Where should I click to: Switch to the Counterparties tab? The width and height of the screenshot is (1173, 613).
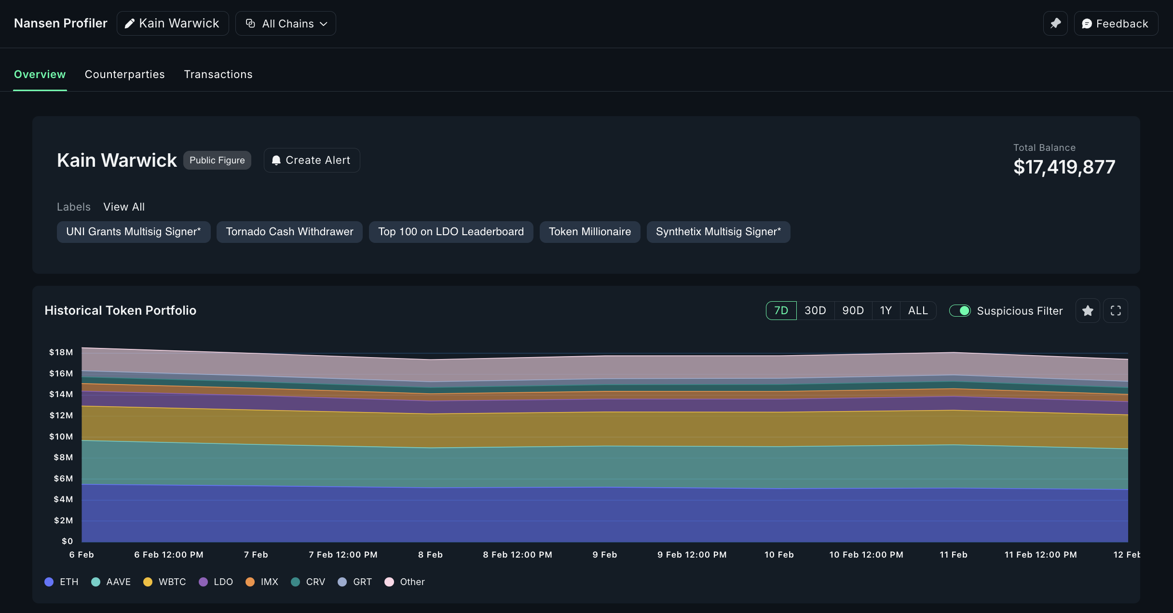pos(125,74)
